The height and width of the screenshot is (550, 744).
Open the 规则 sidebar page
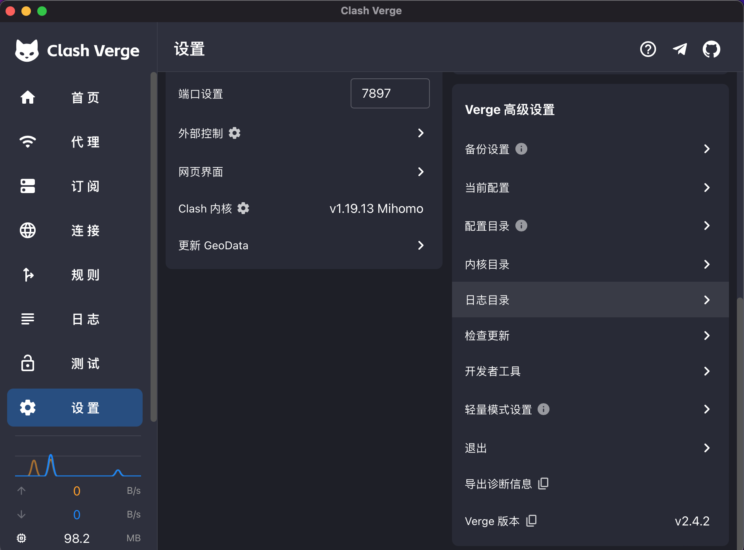click(x=75, y=275)
